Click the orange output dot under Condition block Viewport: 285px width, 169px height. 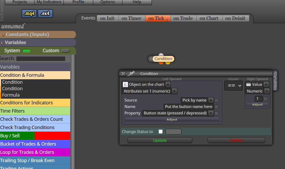coord(161,63)
